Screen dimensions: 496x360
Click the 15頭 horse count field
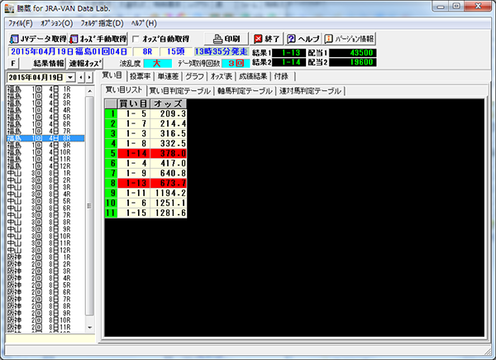tap(175, 51)
